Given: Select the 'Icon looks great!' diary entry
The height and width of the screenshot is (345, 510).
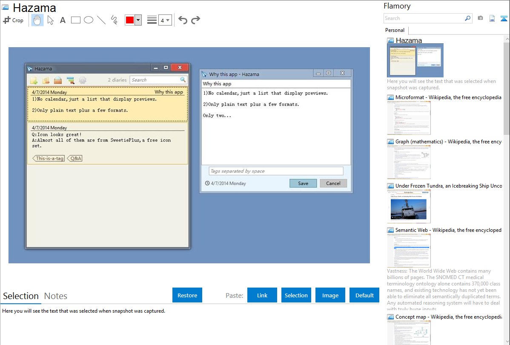Looking at the screenshot, I should 108,143.
